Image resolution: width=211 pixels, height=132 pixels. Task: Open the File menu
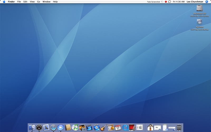point(19,2)
